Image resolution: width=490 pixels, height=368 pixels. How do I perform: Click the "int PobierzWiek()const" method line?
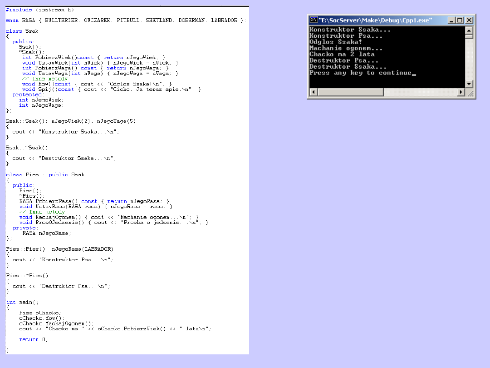(x=93, y=58)
